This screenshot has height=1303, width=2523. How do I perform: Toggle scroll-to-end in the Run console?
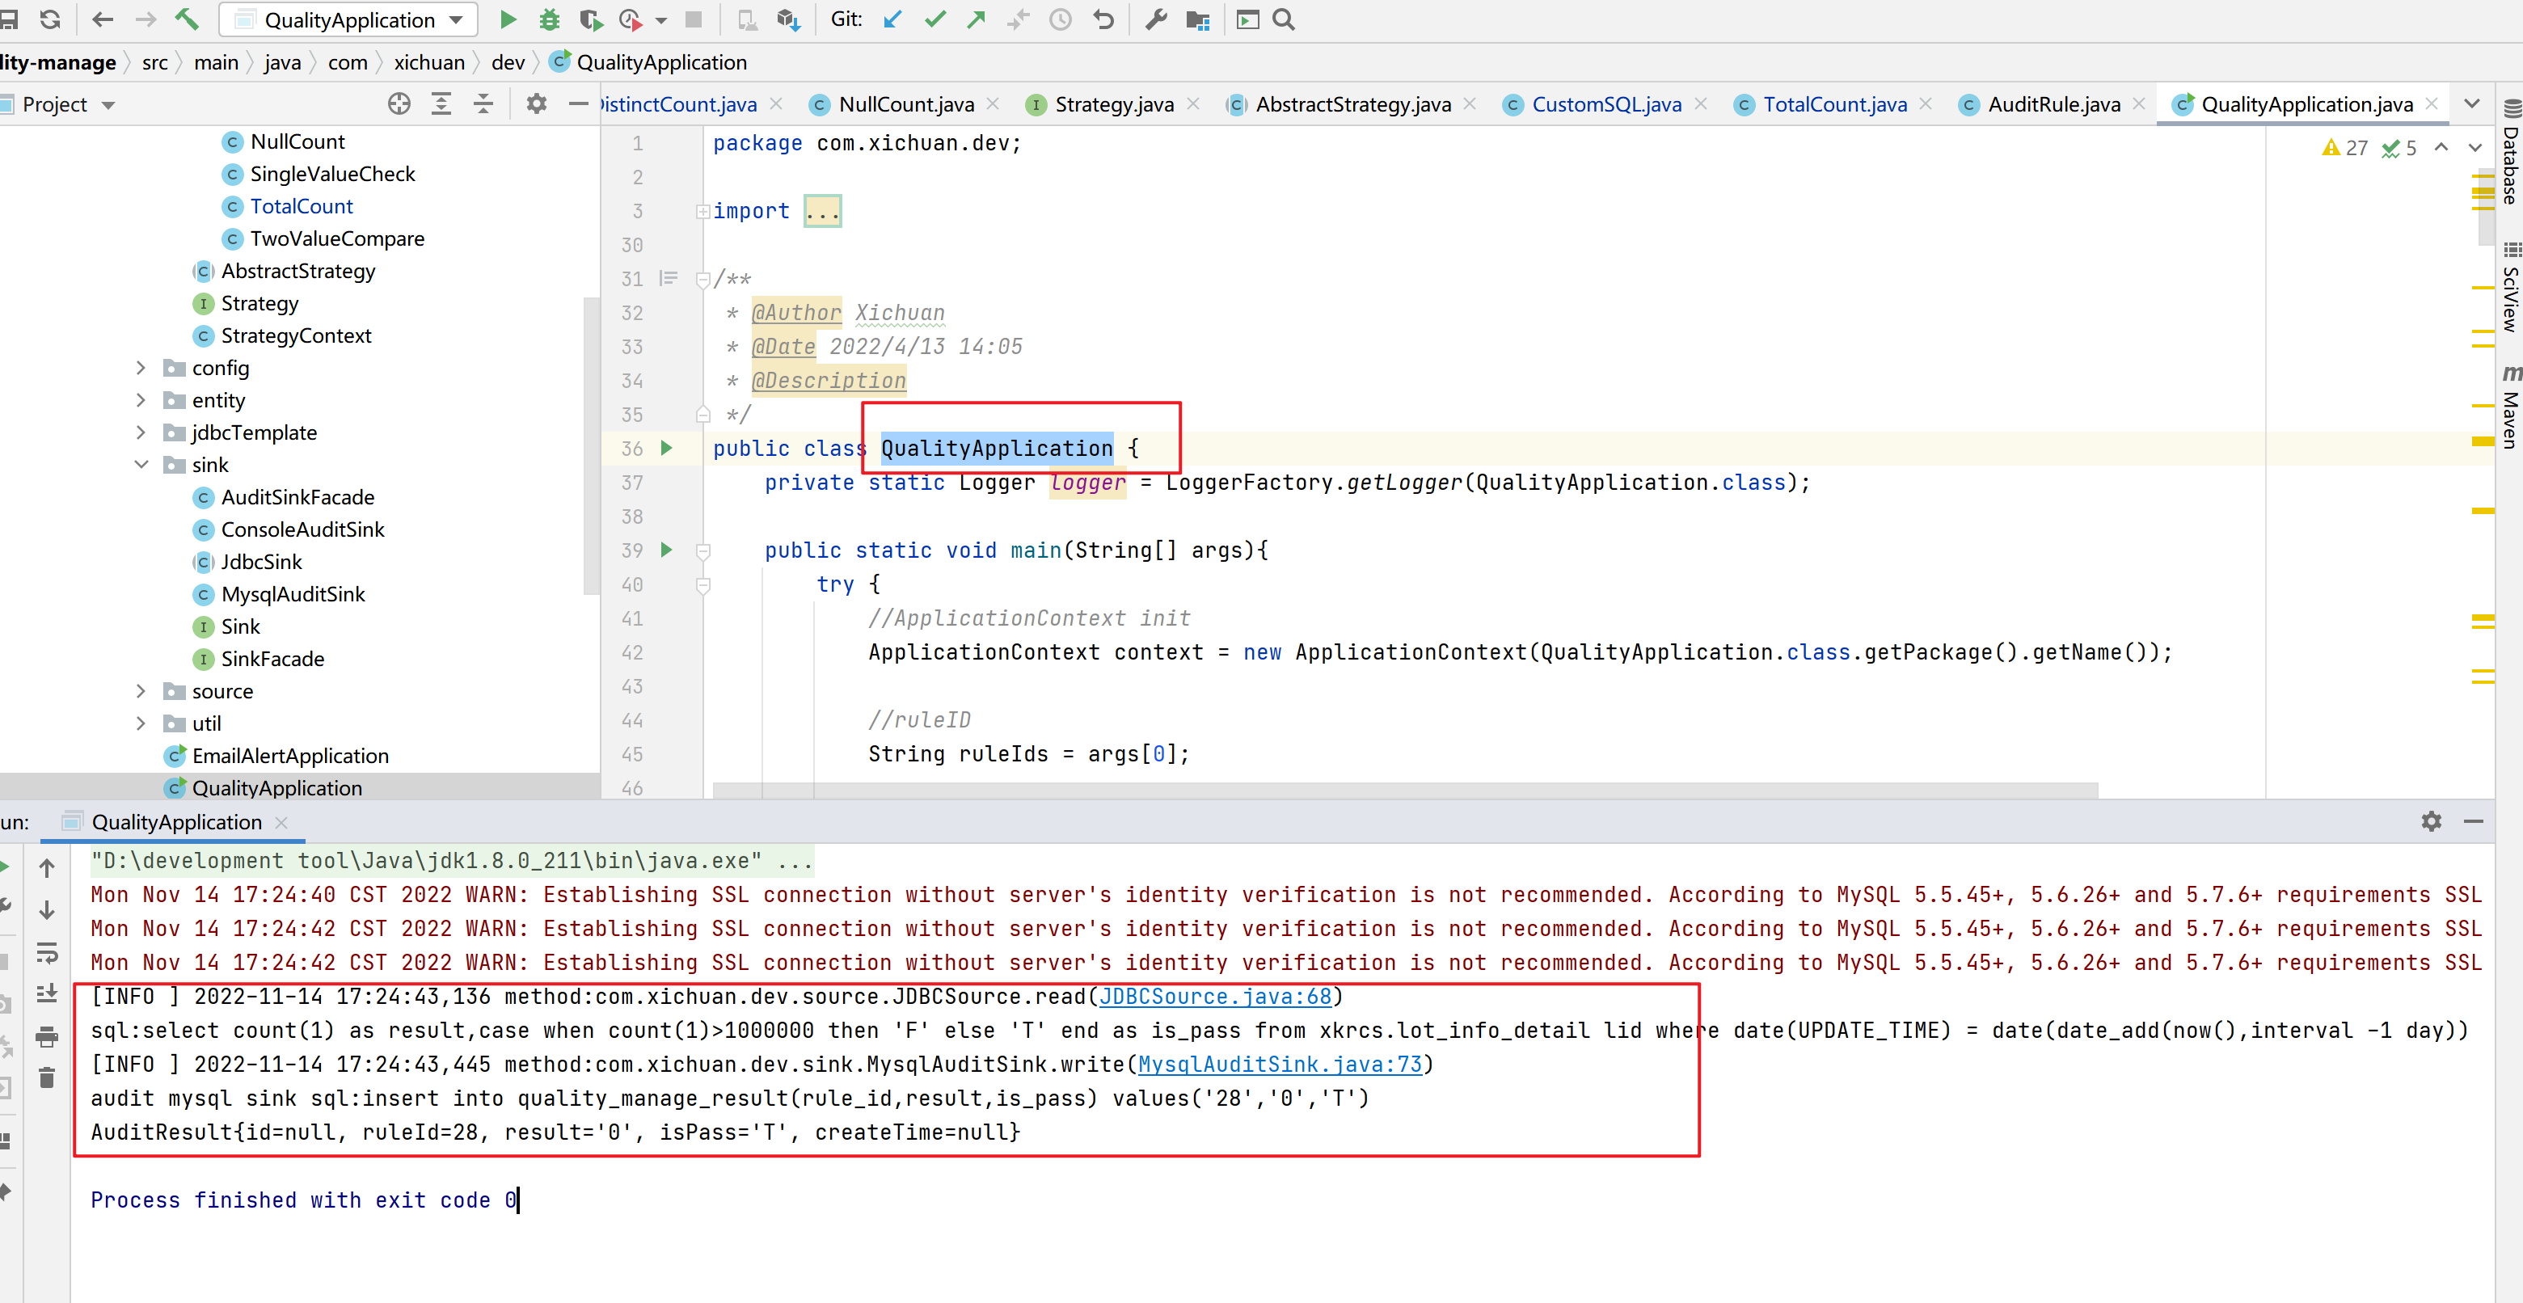tap(47, 993)
